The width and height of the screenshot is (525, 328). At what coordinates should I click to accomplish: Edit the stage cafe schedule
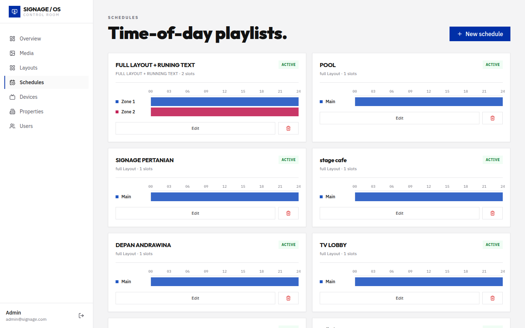point(400,213)
